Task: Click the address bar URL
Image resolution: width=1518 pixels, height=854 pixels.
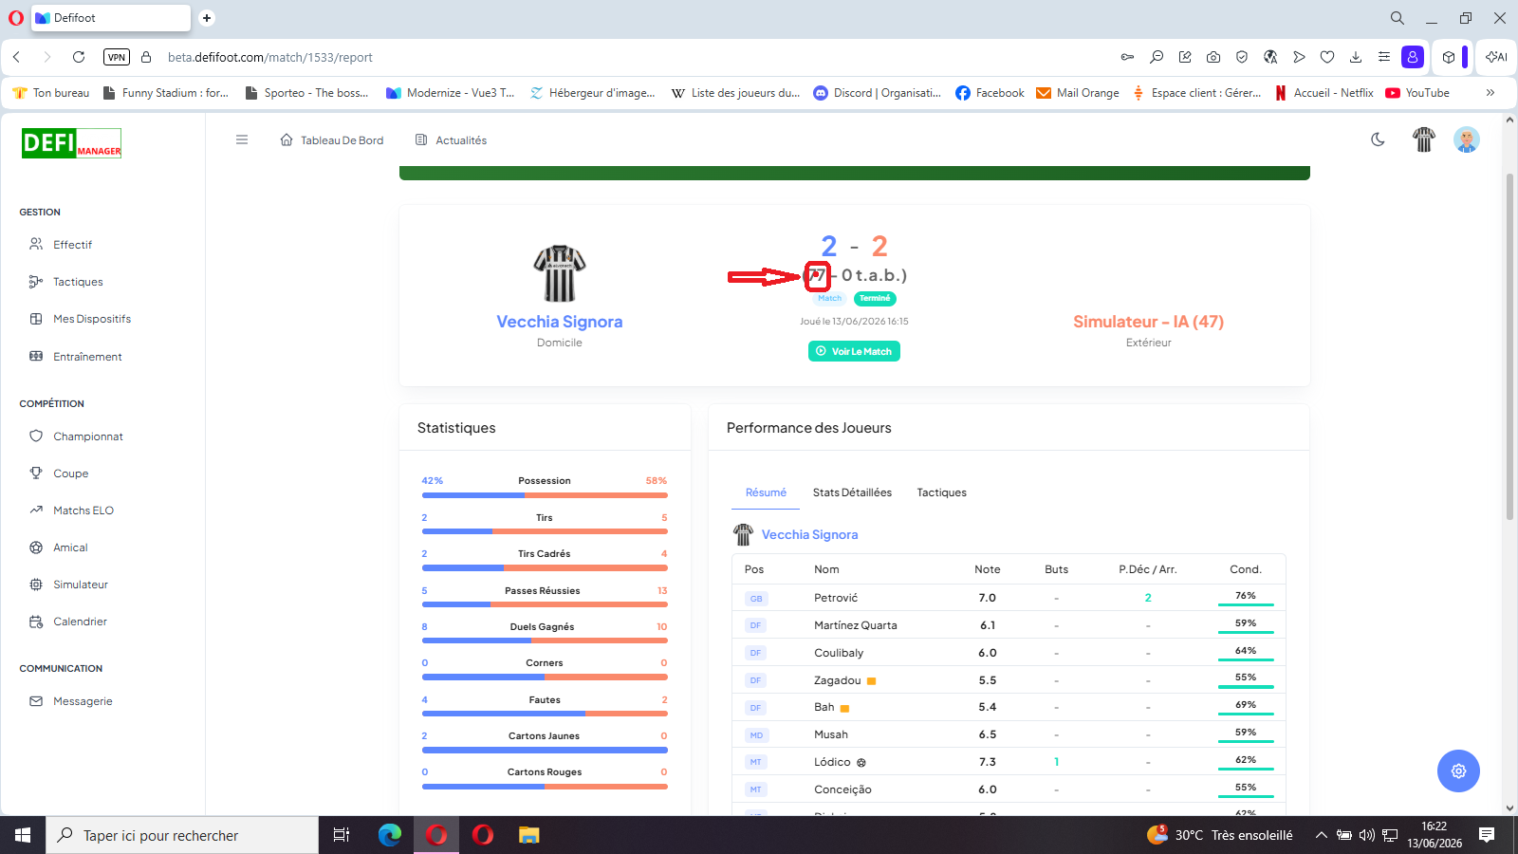Action: coord(270,57)
